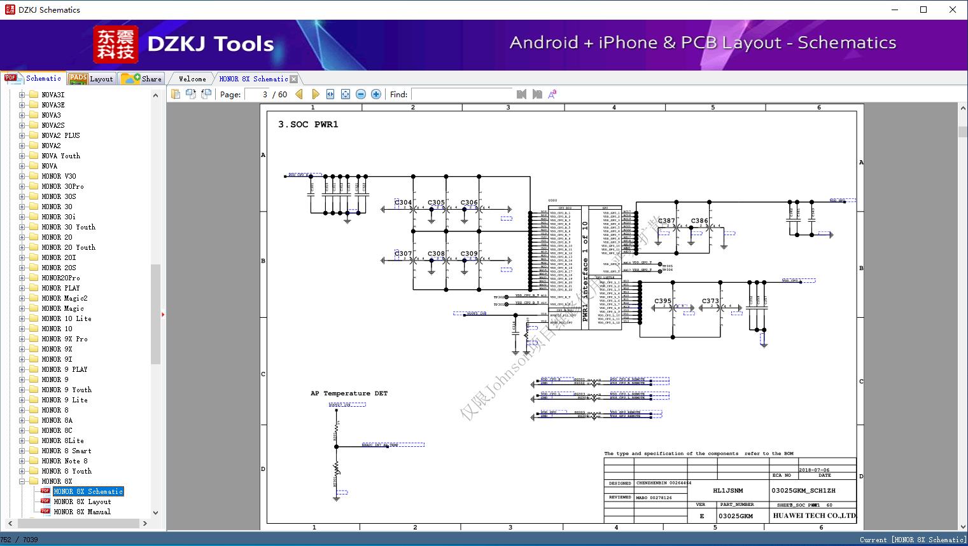
Task: Click the PDF icon beside HONOR 8X Manual
Action: pos(45,511)
